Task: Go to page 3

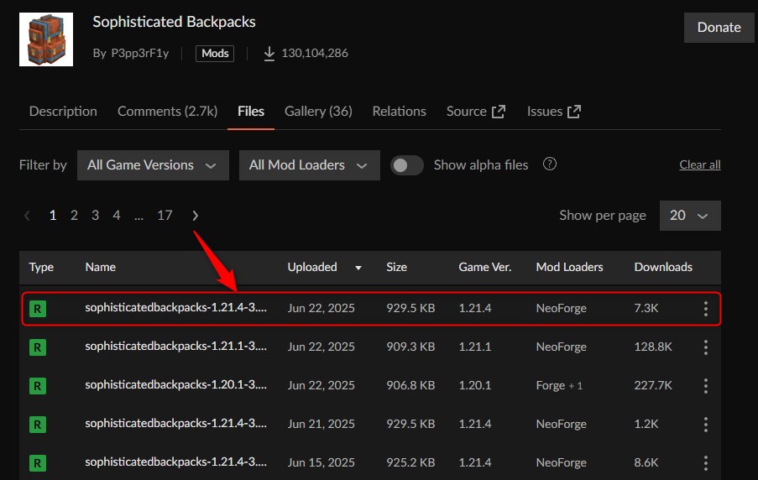Action: coord(95,216)
